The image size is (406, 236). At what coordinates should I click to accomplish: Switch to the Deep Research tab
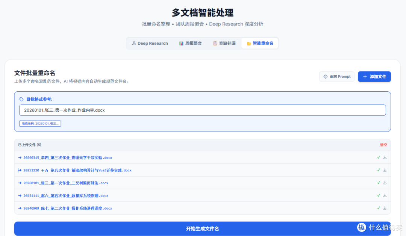click(x=150, y=43)
